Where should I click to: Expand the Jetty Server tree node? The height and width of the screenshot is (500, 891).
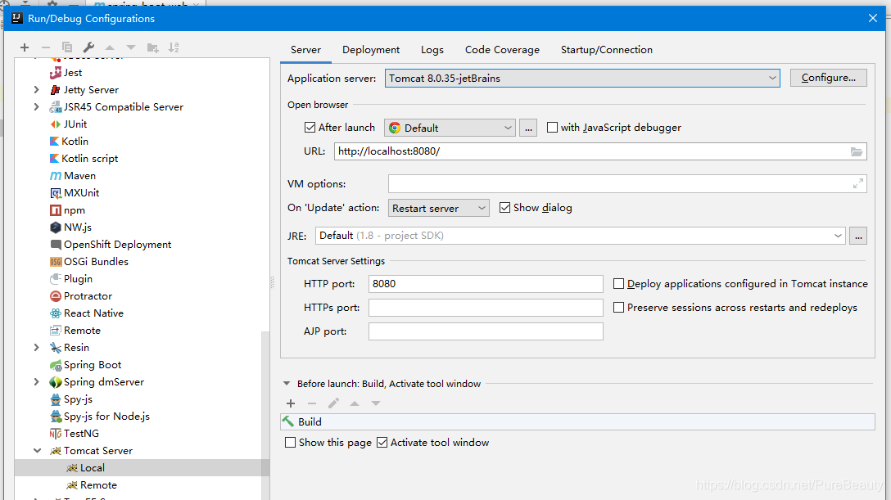[36, 90]
